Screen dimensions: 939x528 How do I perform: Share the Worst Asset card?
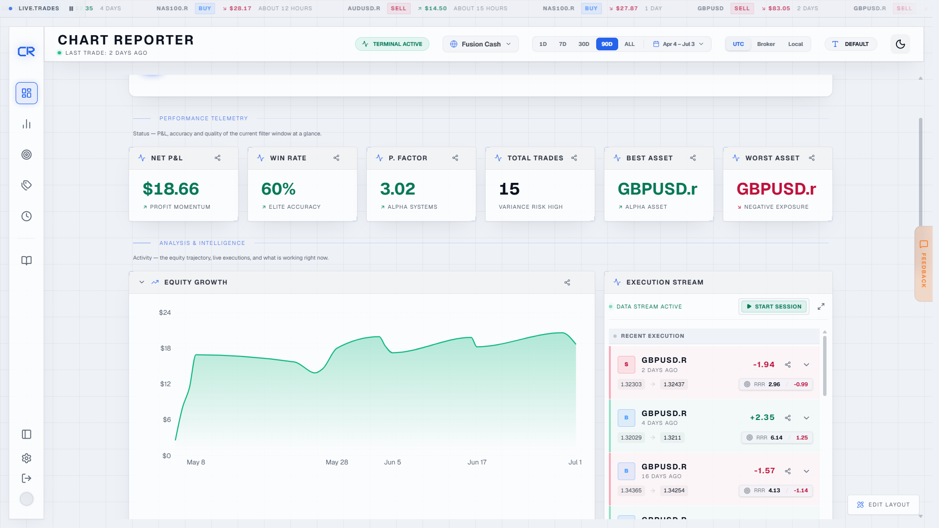812,158
